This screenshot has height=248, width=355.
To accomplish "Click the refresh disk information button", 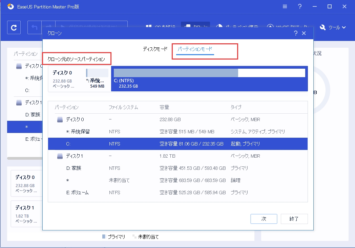I will point(14,27).
